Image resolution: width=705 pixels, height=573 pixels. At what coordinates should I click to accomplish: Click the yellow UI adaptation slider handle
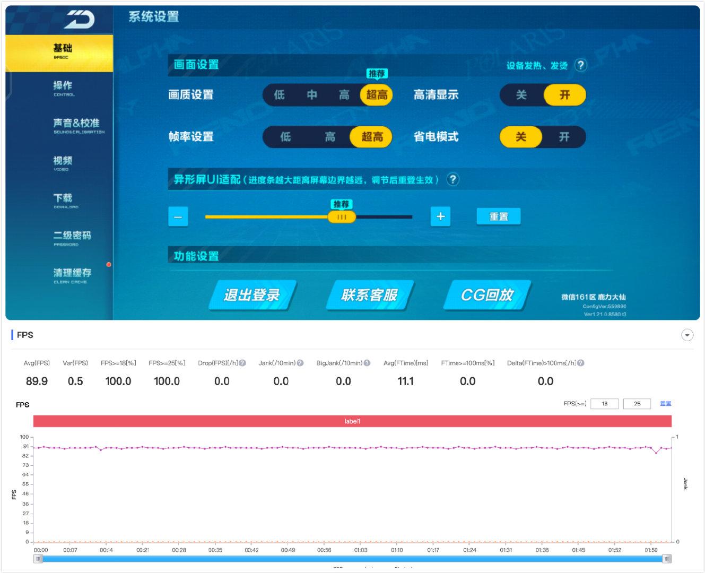click(x=342, y=216)
